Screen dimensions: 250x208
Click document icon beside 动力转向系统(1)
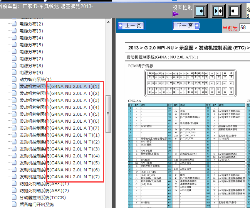click(14, 79)
